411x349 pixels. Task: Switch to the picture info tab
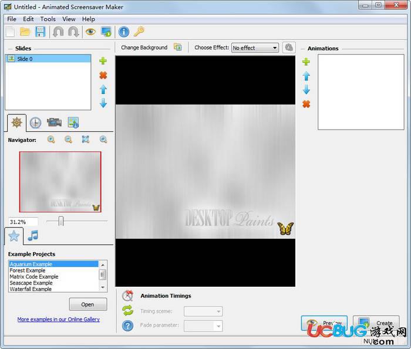point(73,123)
